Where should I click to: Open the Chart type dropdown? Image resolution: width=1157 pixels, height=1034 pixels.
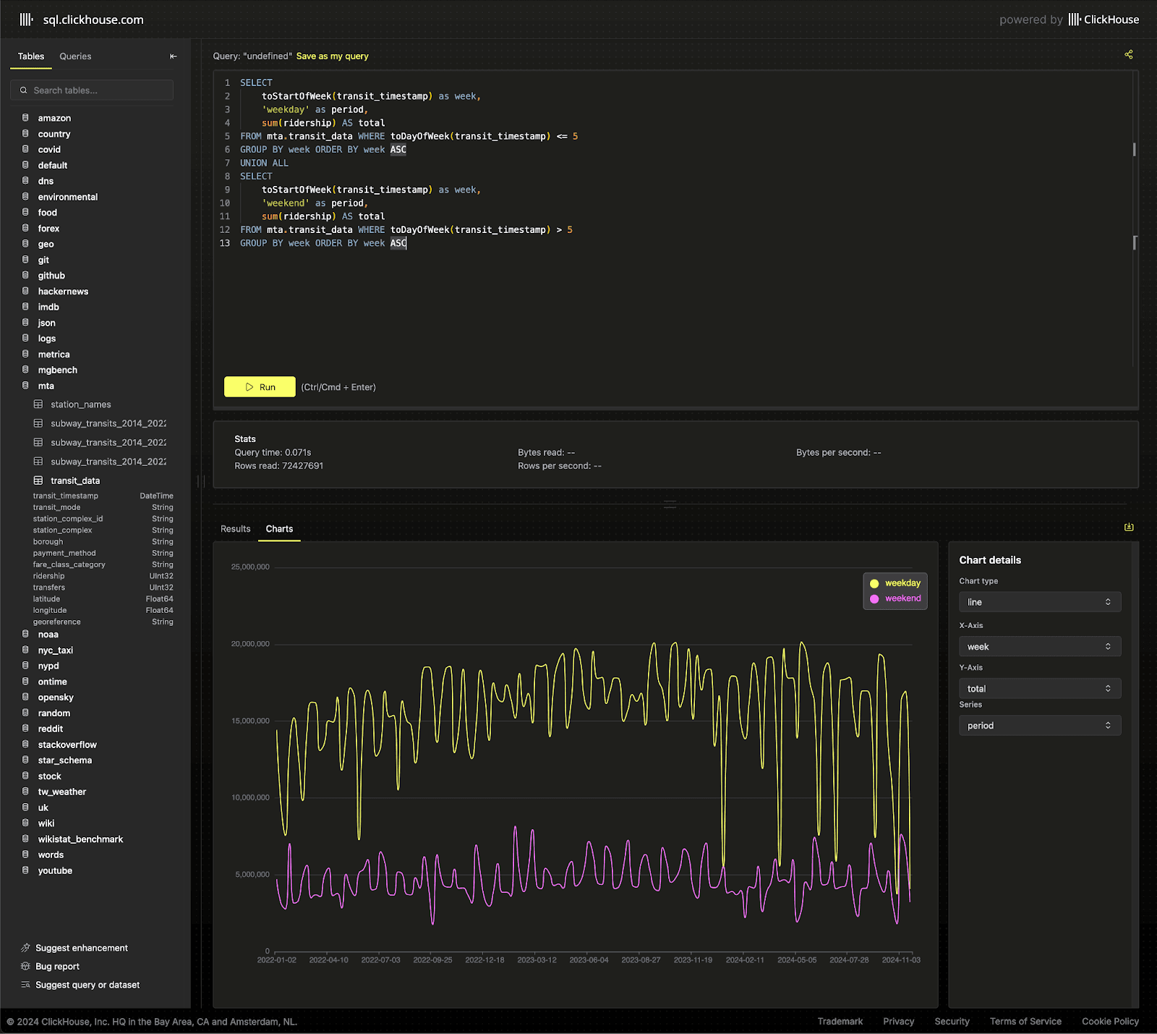(x=1039, y=602)
